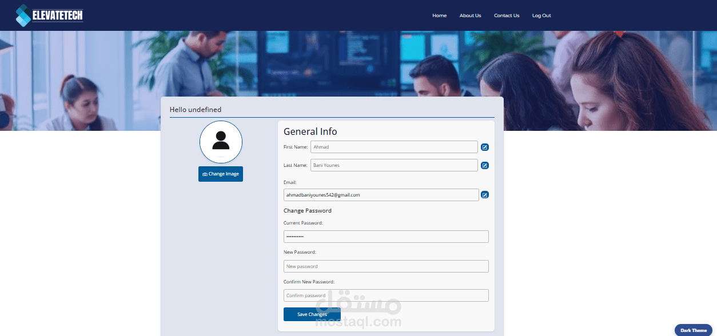Click the Confirm New Password field
717x336 pixels.
click(386, 295)
